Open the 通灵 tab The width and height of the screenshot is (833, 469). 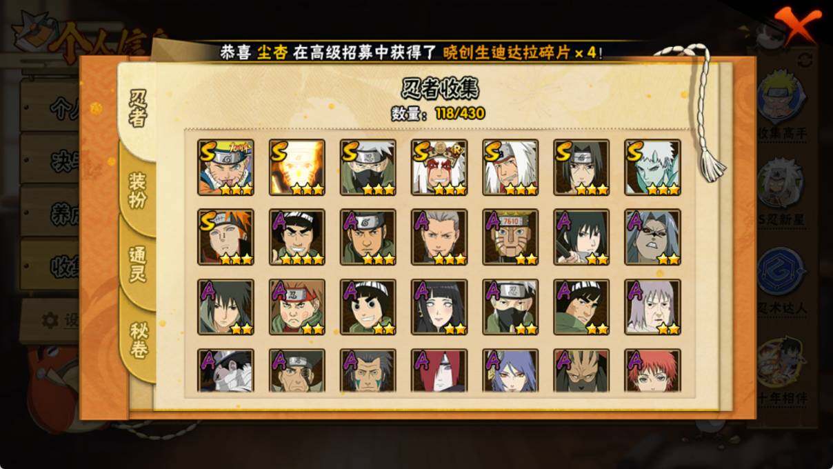click(137, 264)
